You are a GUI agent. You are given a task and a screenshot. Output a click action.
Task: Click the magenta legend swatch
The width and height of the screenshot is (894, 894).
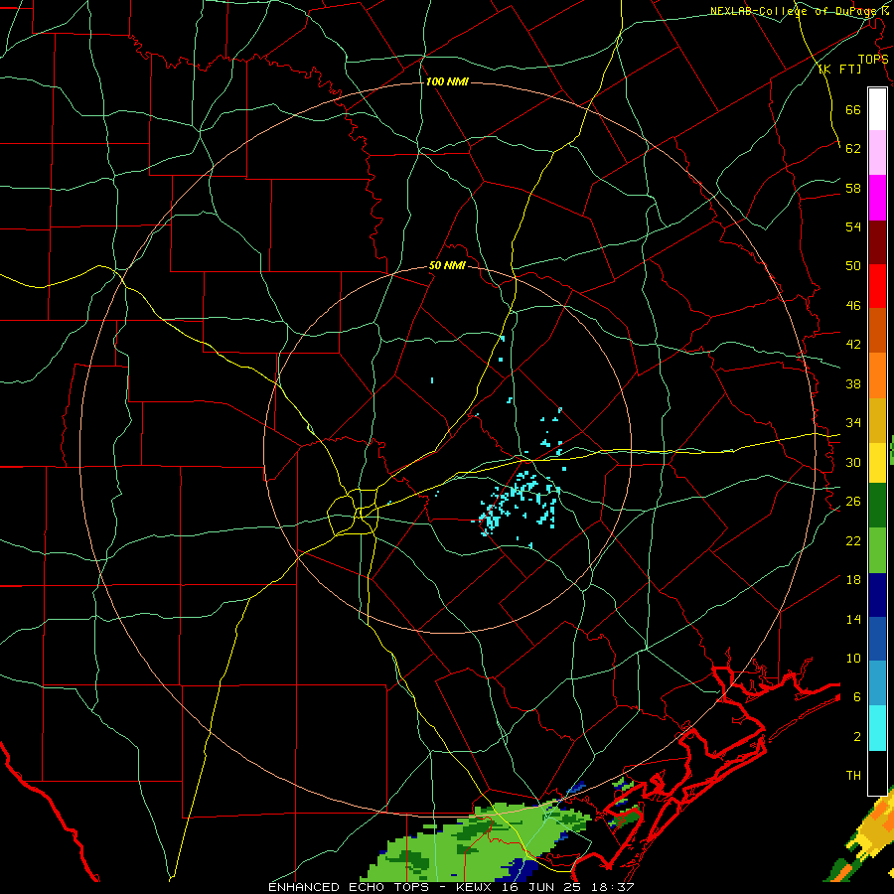[x=877, y=198]
